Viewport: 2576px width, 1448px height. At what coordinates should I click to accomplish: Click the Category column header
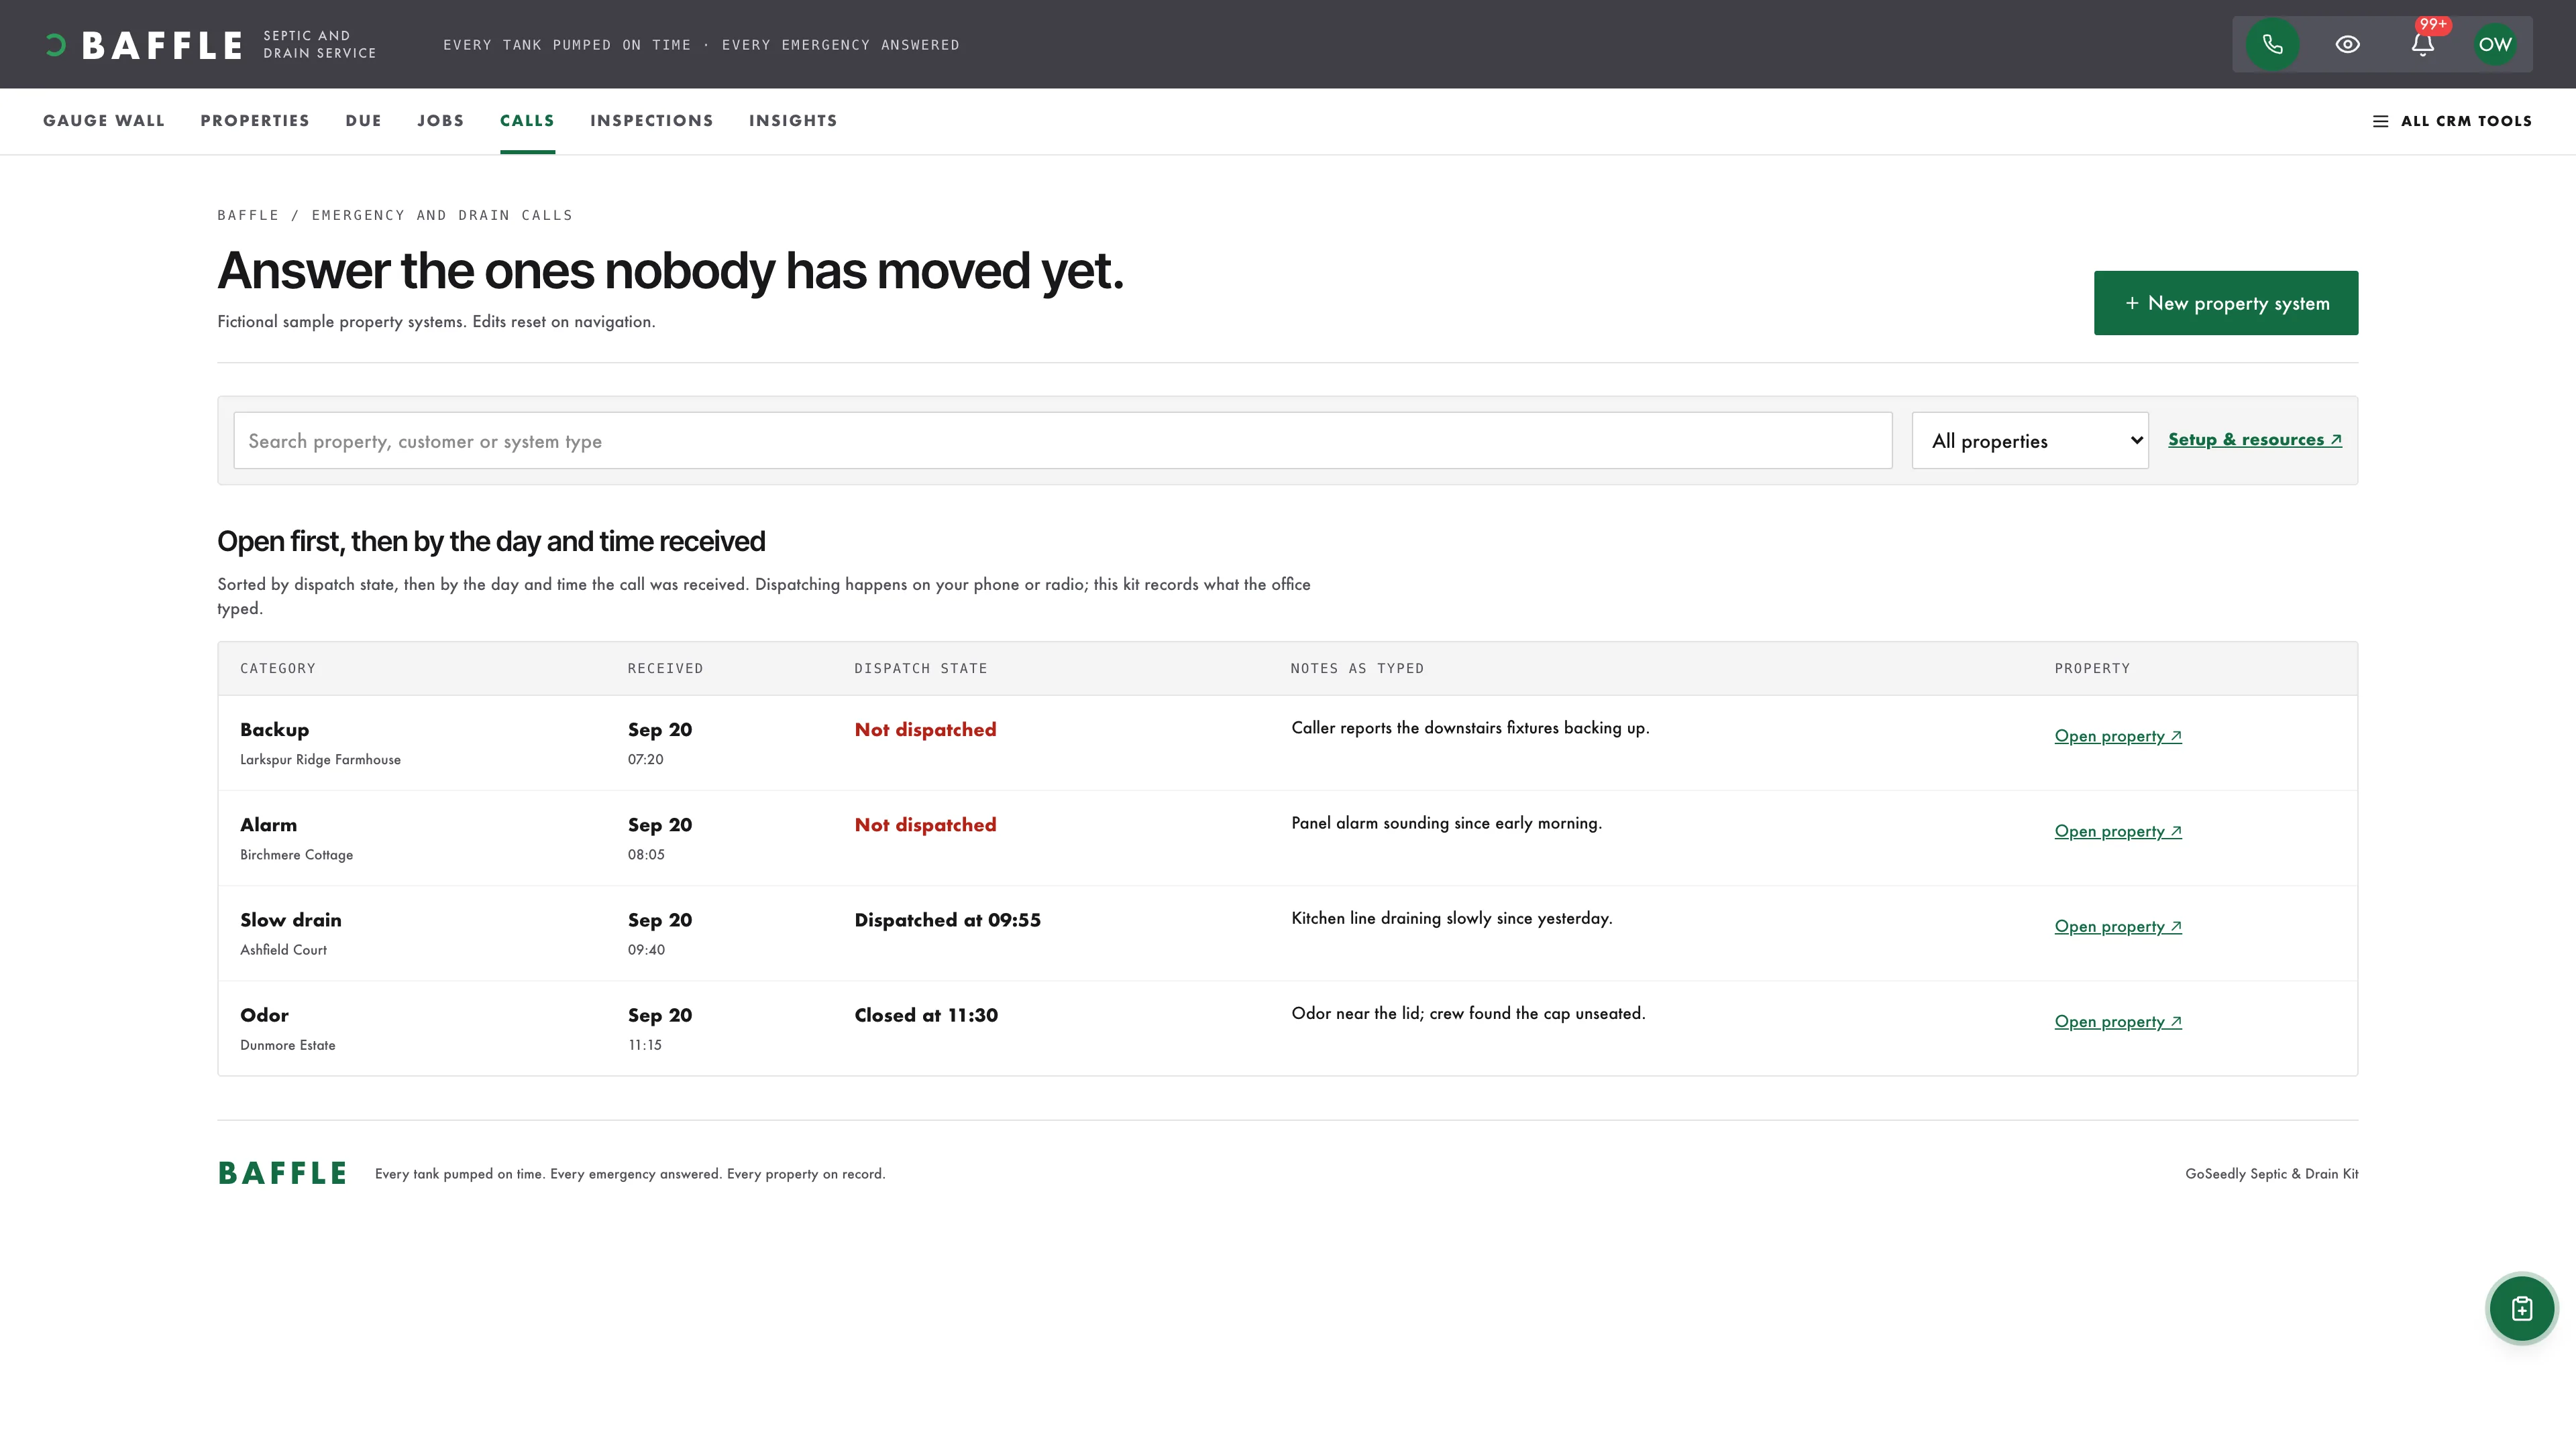[x=278, y=668]
